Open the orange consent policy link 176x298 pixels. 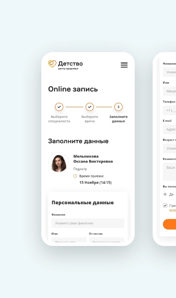point(172,210)
